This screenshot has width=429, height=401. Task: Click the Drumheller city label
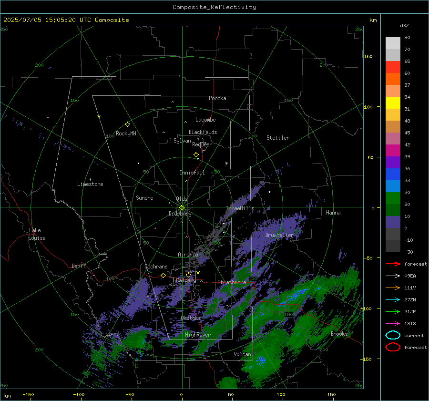point(279,235)
